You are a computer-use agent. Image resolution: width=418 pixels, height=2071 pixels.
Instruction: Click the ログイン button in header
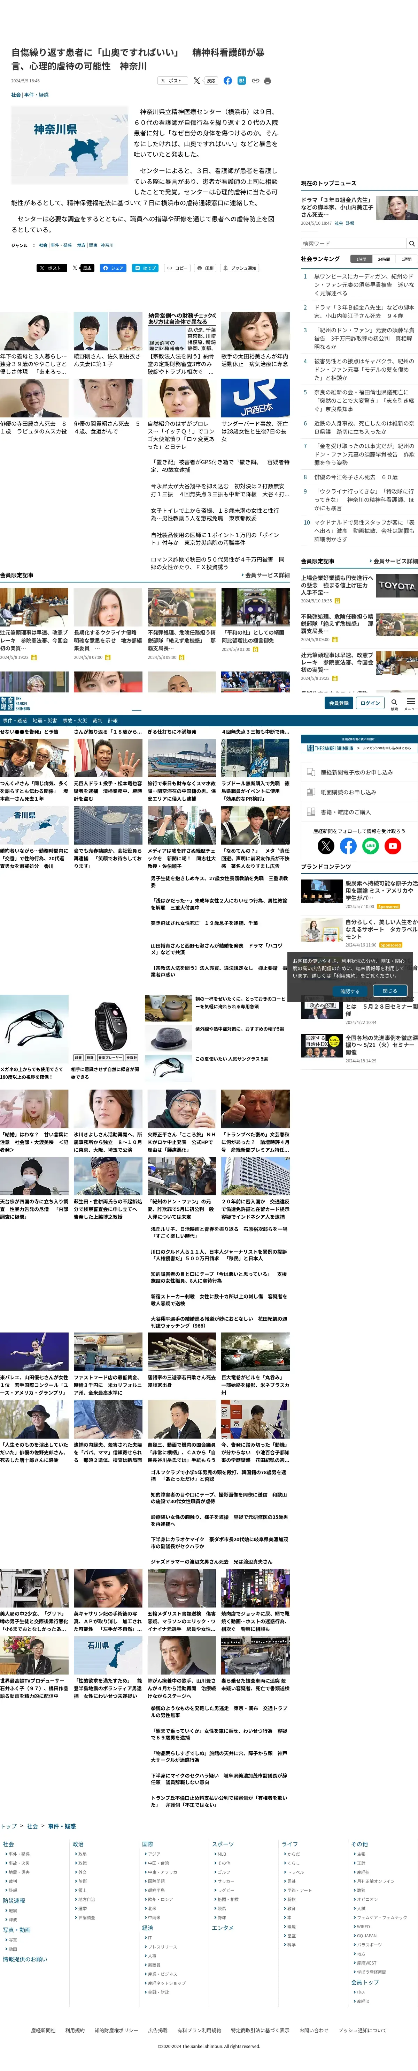[370, 703]
